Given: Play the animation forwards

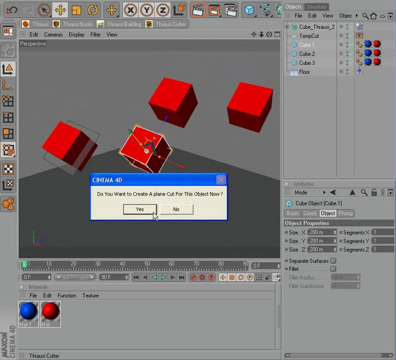Looking at the screenshot, I should [163, 277].
